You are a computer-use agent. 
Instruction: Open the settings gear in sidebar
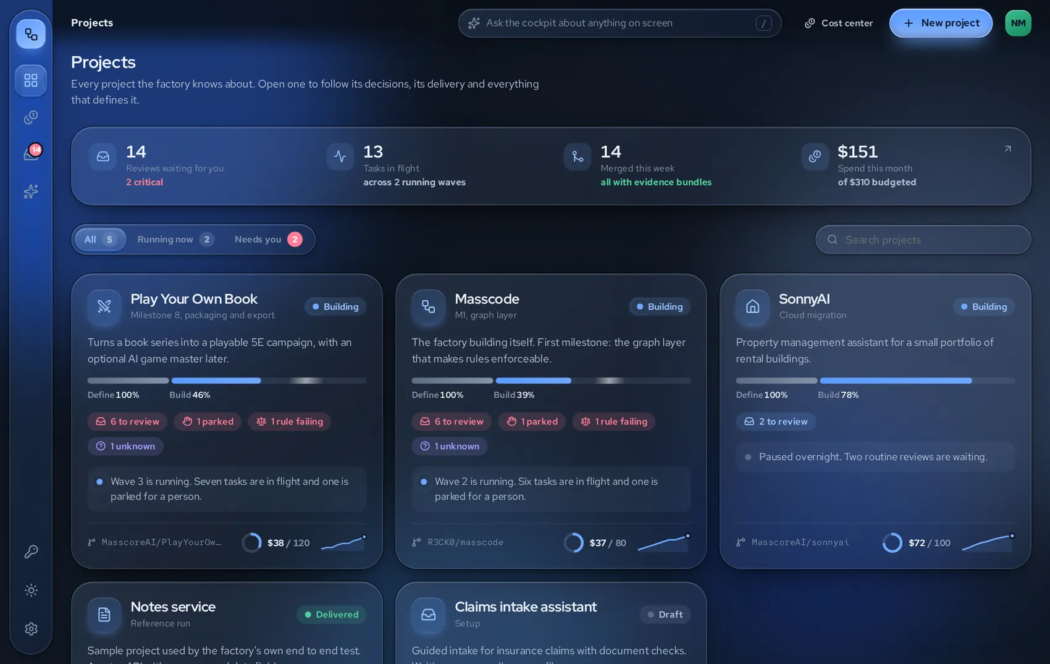point(31,629)
